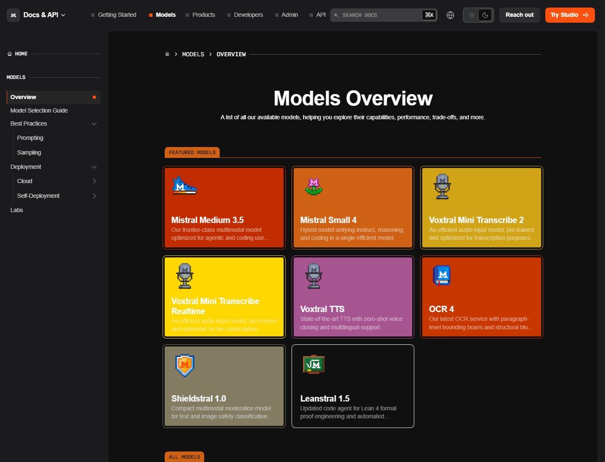Open the Shieldstral 1.0 title
The image size is (605, 462).
pyautogui.click(x=199, y=399)
